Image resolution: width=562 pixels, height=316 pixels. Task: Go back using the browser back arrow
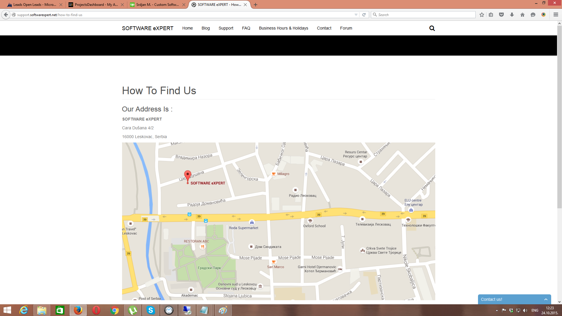coord(6,15)
